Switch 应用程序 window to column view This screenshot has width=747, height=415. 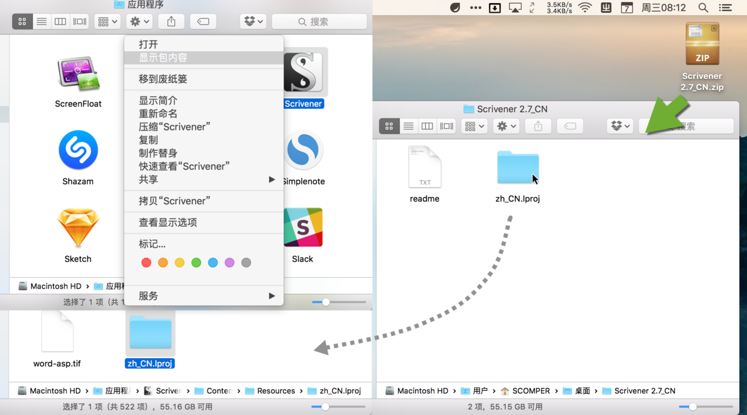pyautogui.click(x=60, y=22)
